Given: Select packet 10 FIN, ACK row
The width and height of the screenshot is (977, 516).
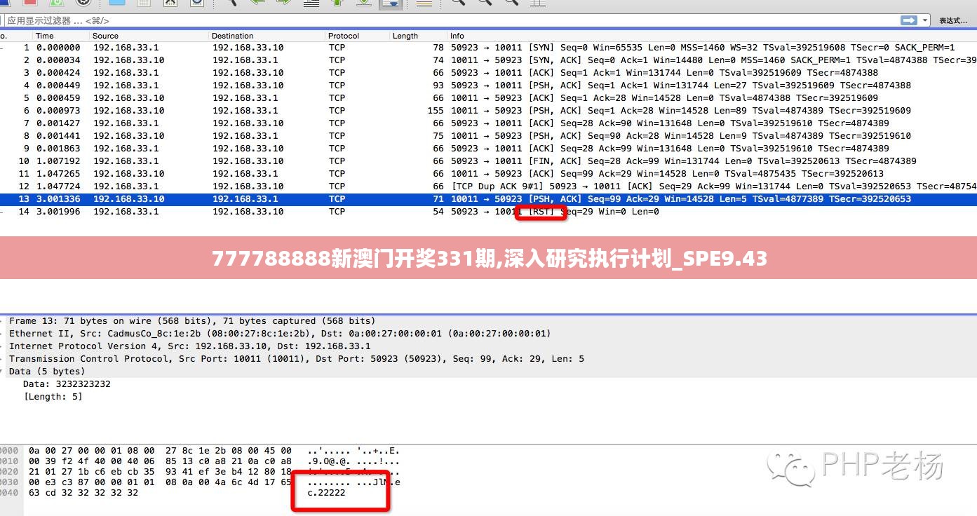Looking at the screenshot, I should (488, 161).
